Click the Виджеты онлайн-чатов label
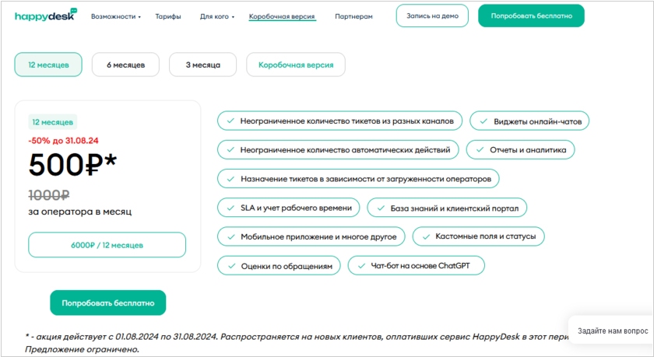654x357 pixels. tap(538, 121)
